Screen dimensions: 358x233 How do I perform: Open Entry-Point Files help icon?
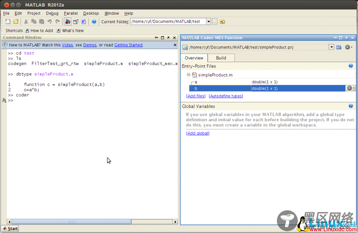[351, 66]
